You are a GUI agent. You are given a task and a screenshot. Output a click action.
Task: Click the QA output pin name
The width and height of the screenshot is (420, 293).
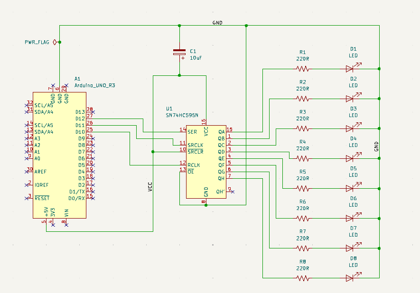click(x=221, y=132)
